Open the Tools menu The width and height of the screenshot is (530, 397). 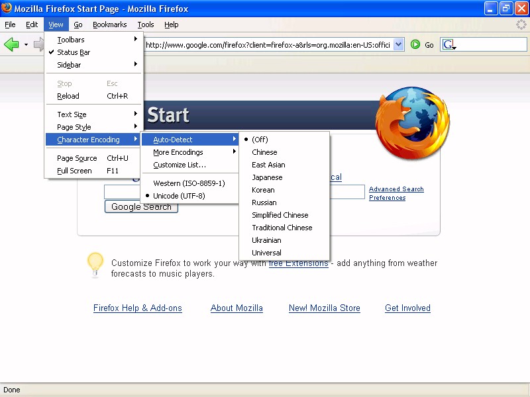click(146, 24)
